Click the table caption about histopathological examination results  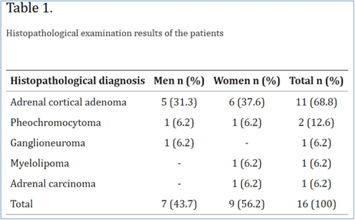[115, 33]
